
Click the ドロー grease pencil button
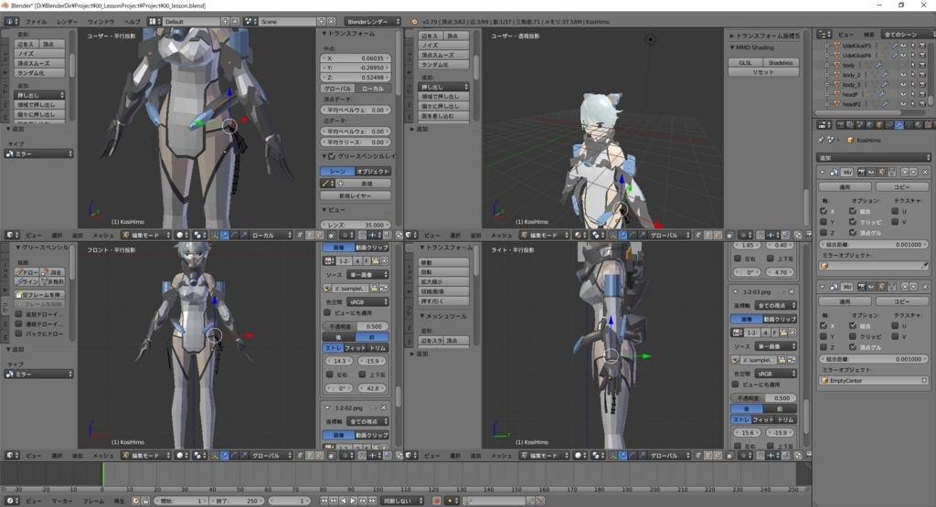pos(27,272)
